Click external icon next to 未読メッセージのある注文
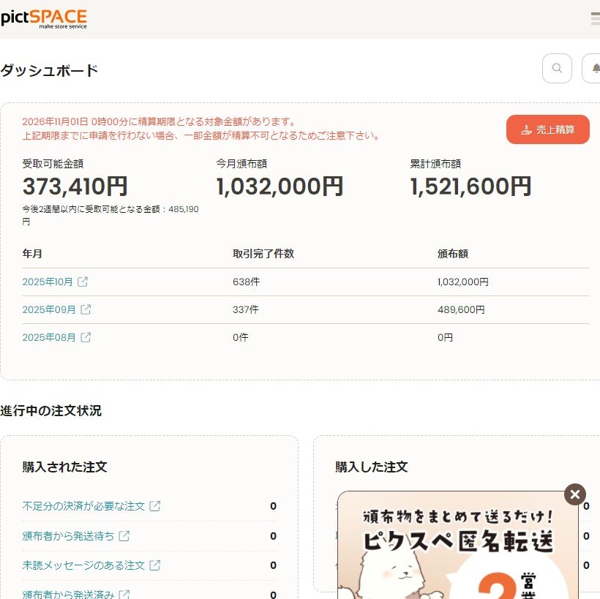Screen dimensions: 600x599 coord(154,565)
